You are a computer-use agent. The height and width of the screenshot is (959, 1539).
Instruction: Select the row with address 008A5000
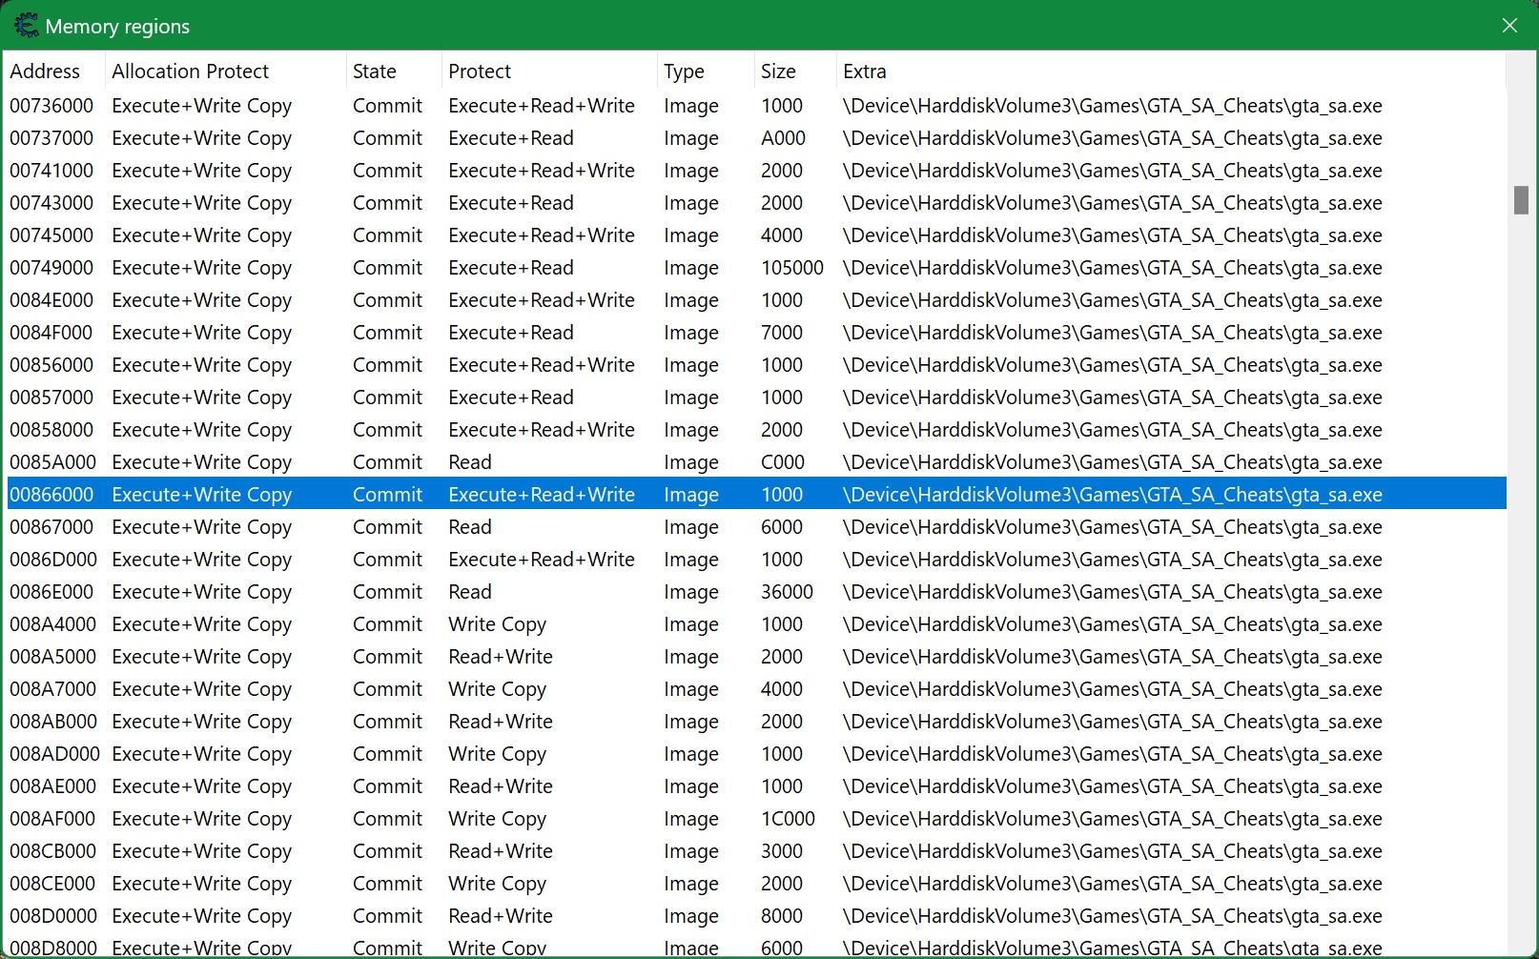point(757,657)
